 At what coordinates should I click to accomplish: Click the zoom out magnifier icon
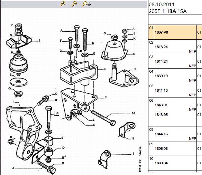pos(74,4)
